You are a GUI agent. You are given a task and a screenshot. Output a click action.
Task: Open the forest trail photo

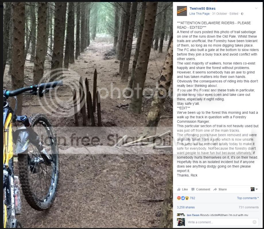(88, 115)
